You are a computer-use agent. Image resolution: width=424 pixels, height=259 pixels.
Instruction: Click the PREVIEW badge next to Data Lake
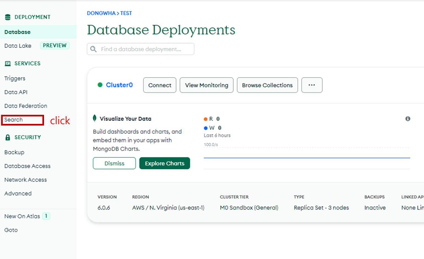pyautogui.click(x=55, y=45)
